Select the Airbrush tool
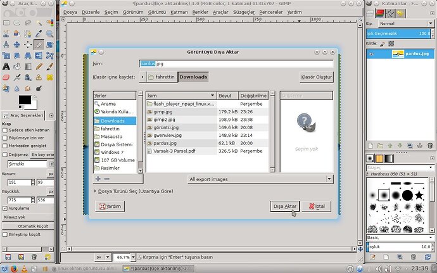This screenshot has width=437, height=273. (x=17, y=77)
